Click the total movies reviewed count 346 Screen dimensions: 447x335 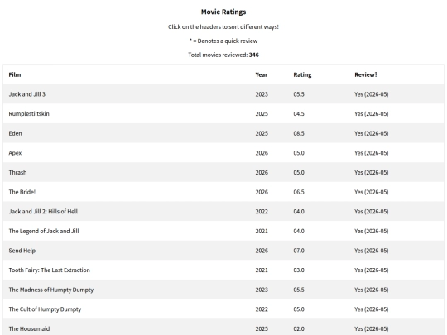tap(254, 55)
